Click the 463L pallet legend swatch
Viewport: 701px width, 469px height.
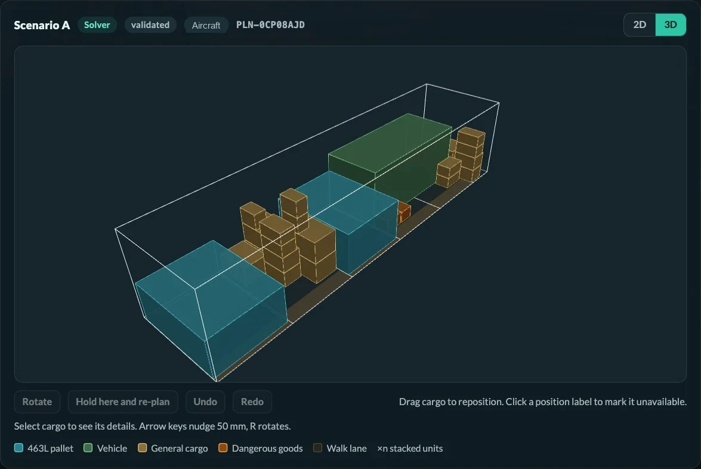click(18, 448)
